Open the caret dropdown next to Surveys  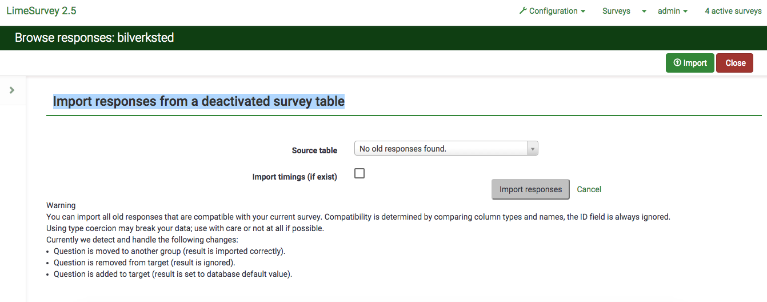pyautogui.click(x=644, y=11)
